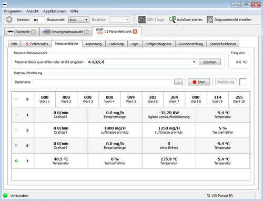Click the Wert 9 cell showing 114

click(217, 99)
